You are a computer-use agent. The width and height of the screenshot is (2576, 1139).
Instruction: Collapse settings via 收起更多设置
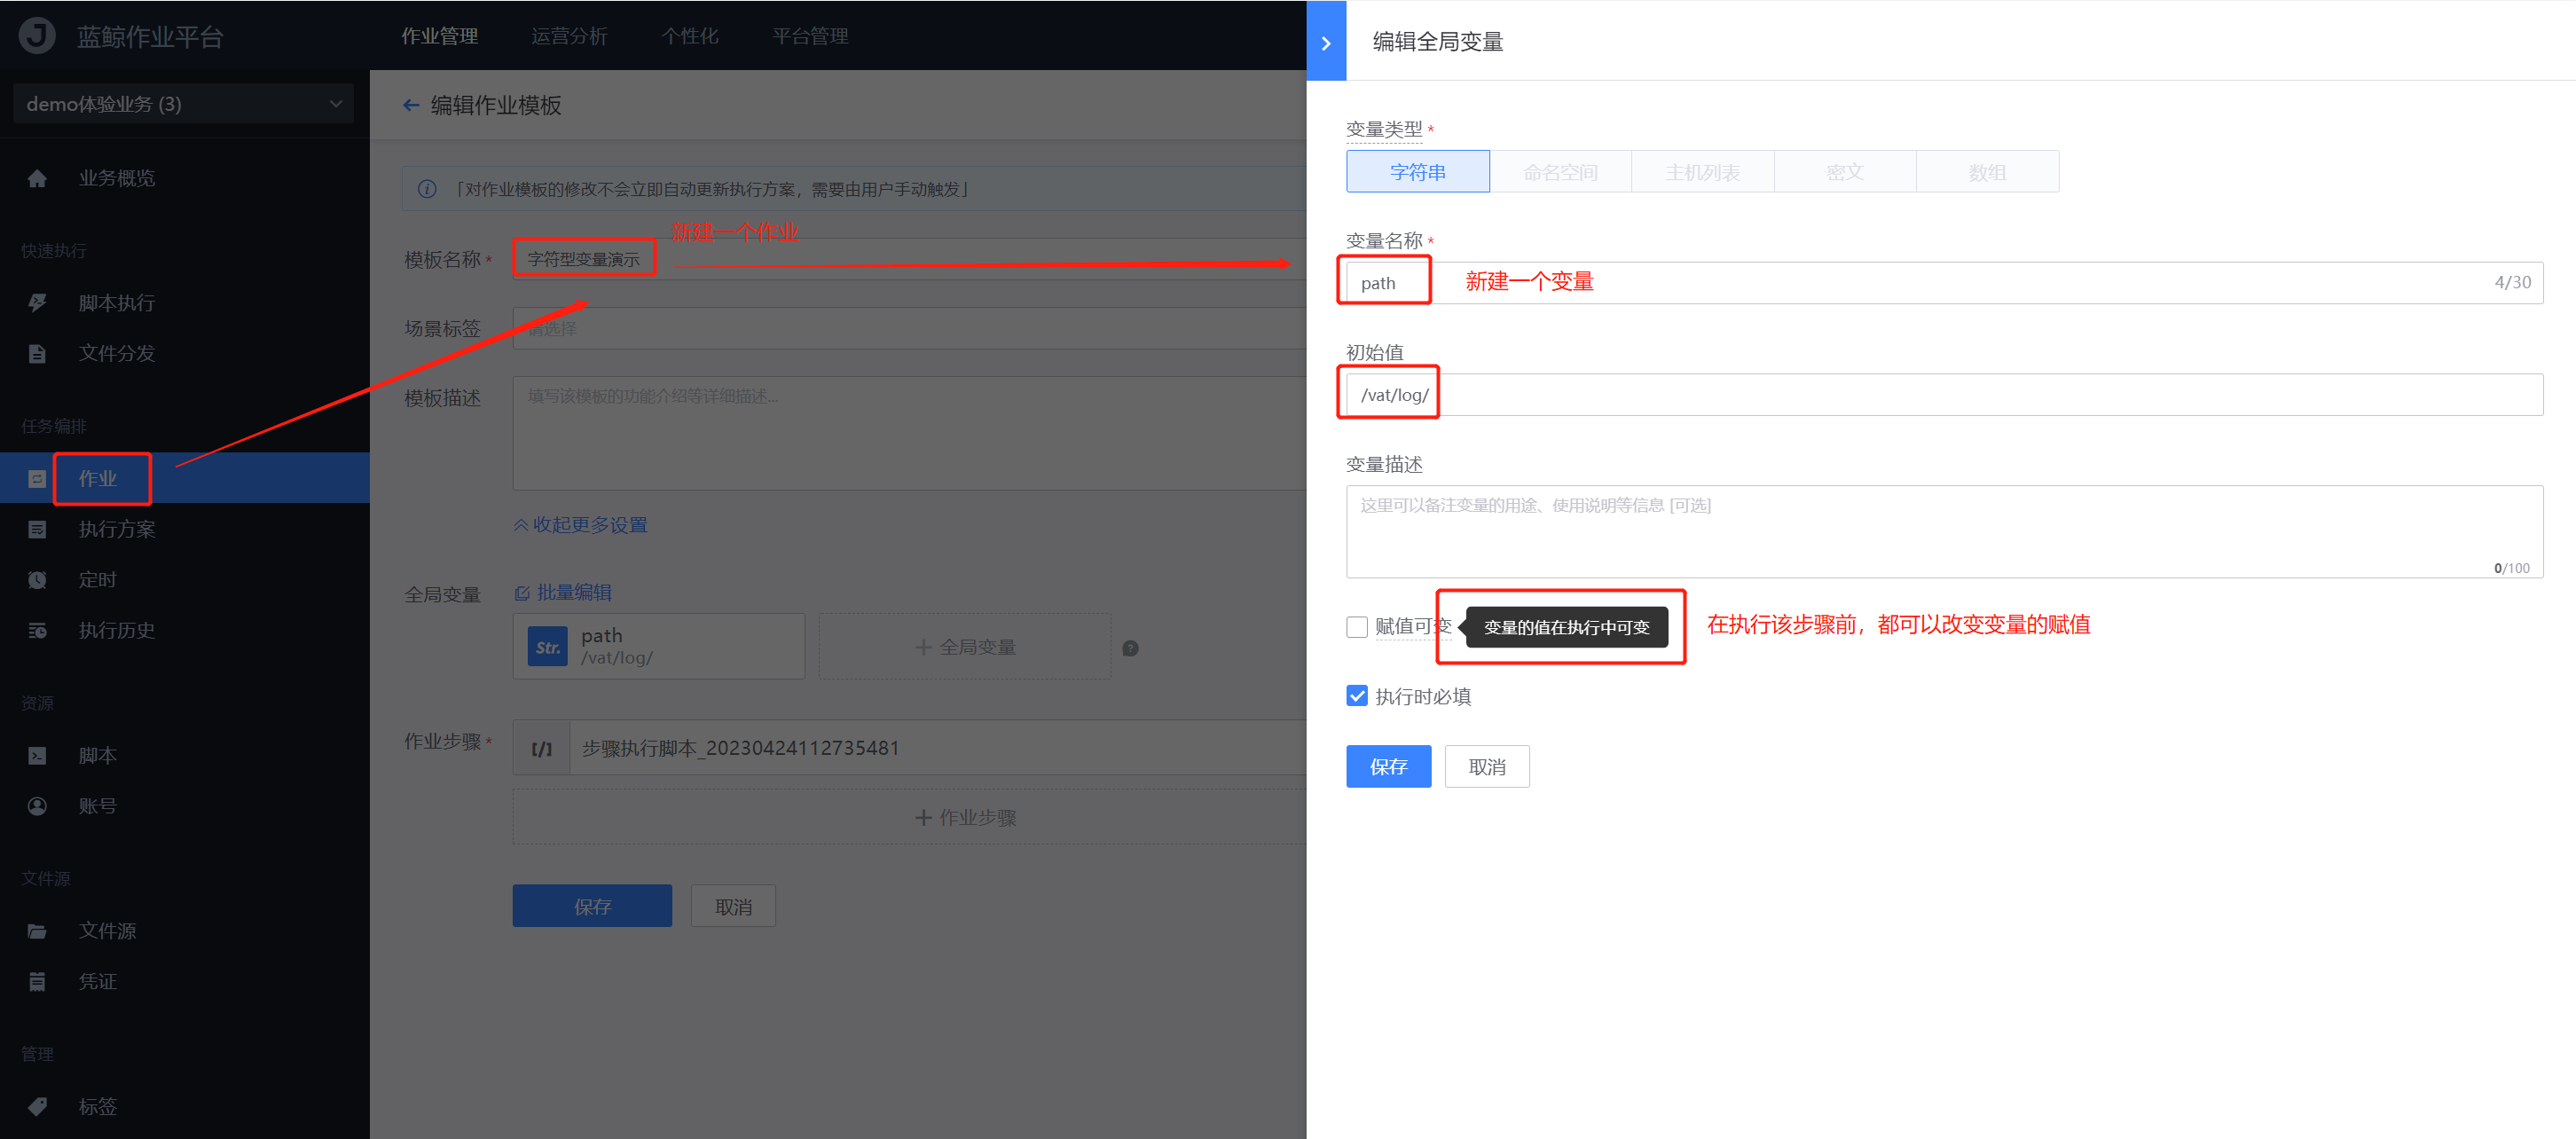coord(580,525)
